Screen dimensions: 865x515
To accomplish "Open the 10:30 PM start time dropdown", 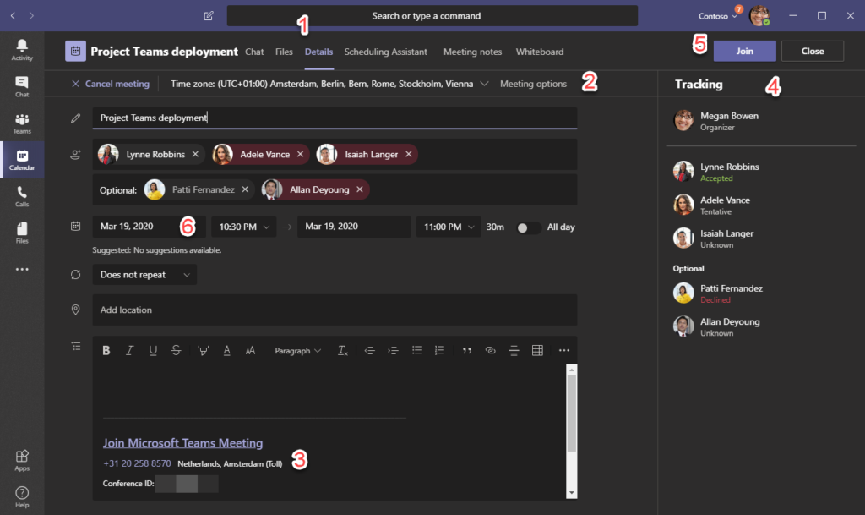I will pyautogui.click(x=244, y=227).
